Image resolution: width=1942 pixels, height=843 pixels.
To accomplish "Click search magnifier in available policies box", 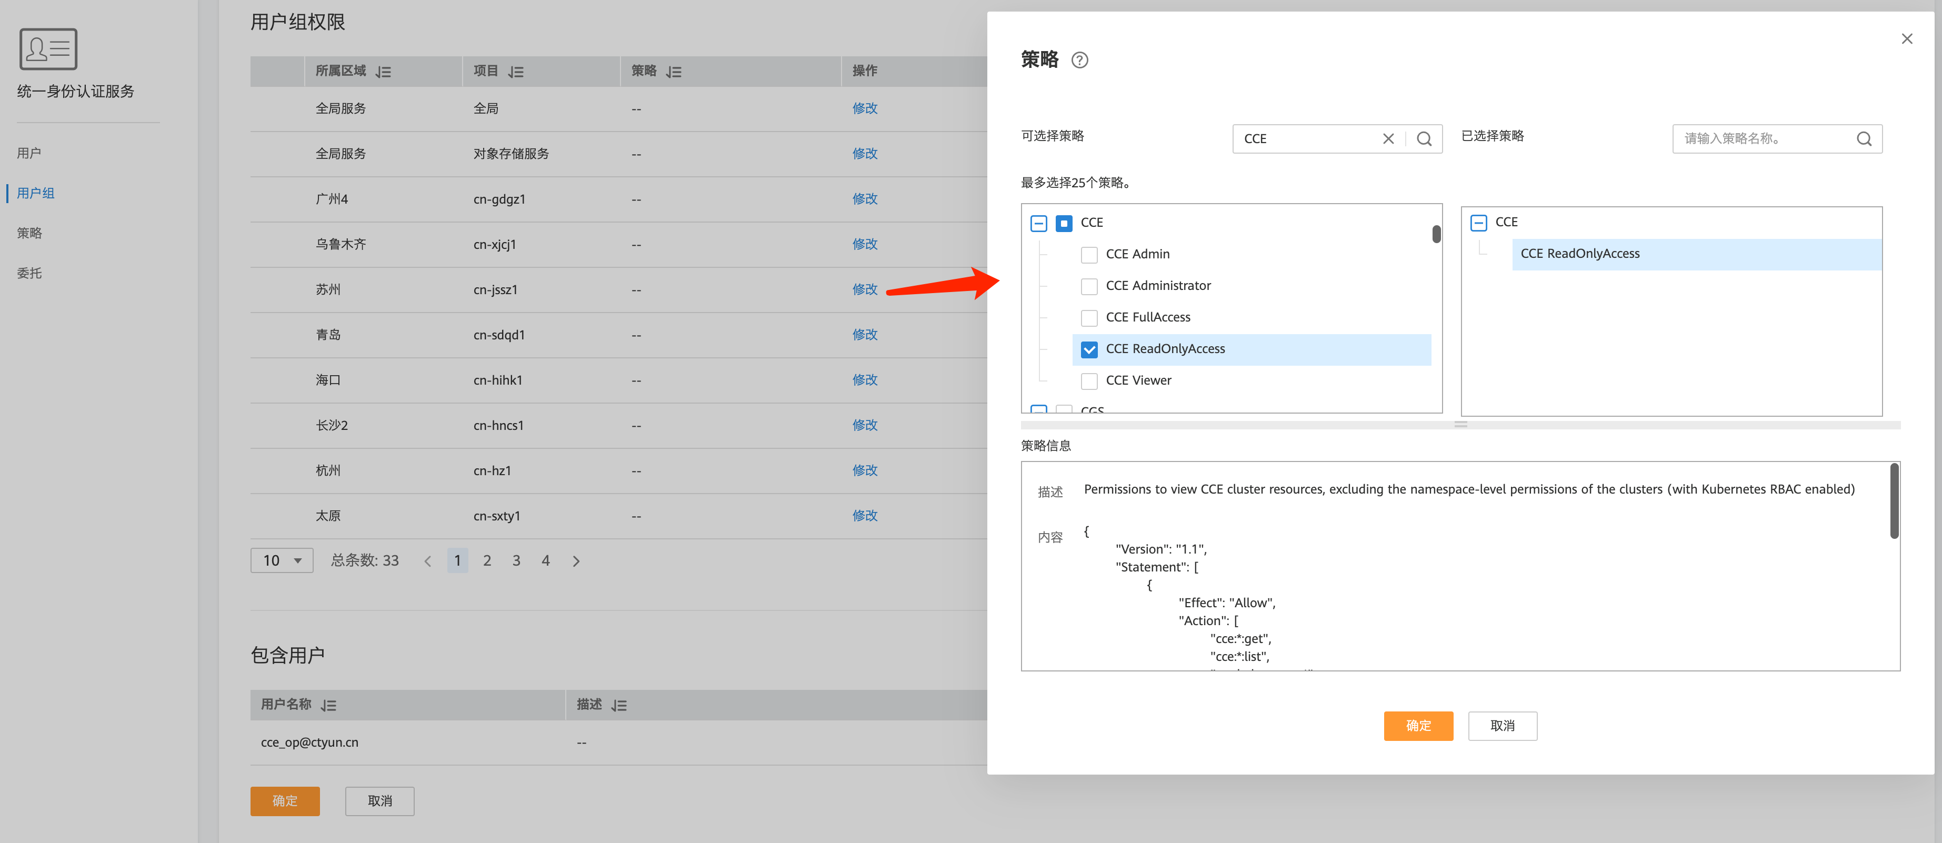I will [x=1423, y=139].
